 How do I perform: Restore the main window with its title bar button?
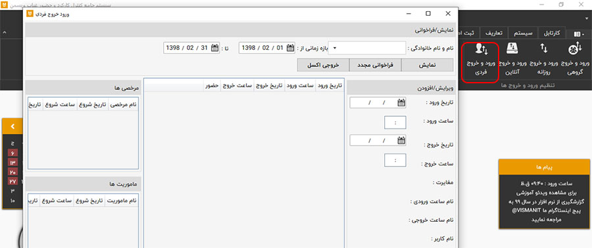(562, 5)
